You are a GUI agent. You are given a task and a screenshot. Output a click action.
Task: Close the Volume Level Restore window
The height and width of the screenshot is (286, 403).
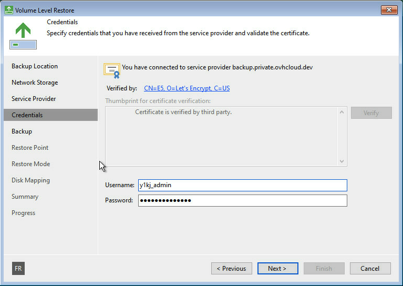pos(389,10)
